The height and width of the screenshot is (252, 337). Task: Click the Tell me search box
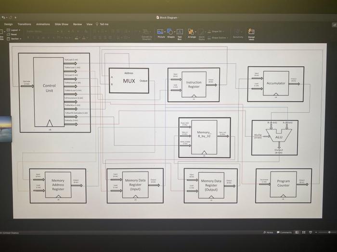102,24
